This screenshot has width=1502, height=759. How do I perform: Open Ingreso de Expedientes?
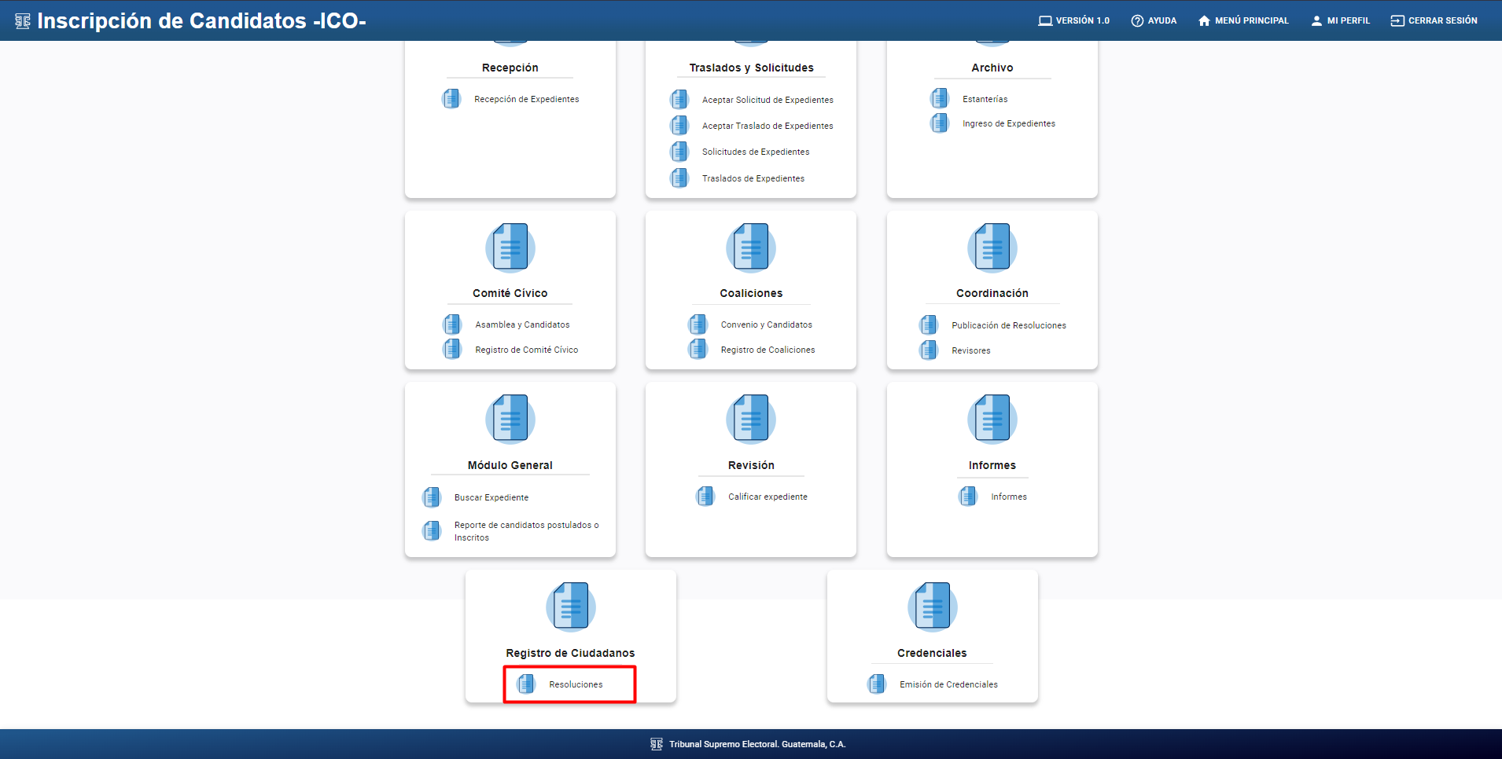coord(1009,123)
